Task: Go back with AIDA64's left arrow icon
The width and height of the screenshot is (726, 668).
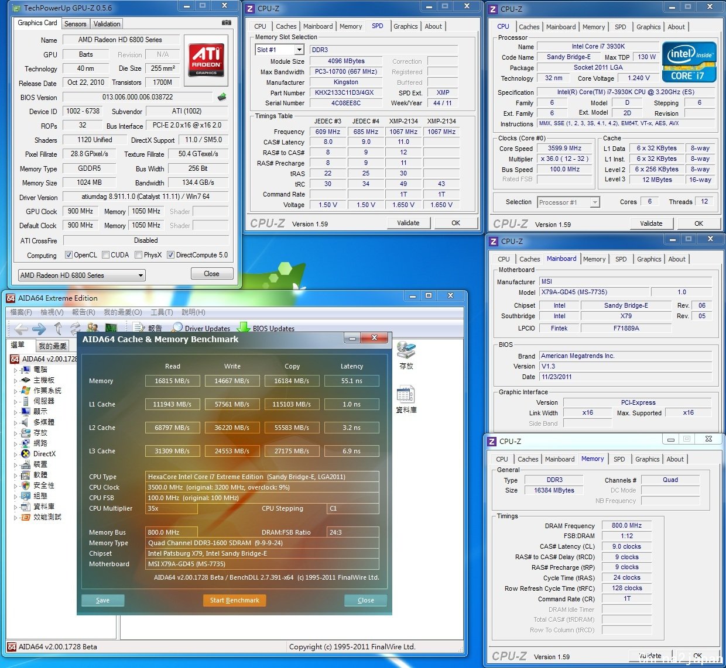Action: 21,328
